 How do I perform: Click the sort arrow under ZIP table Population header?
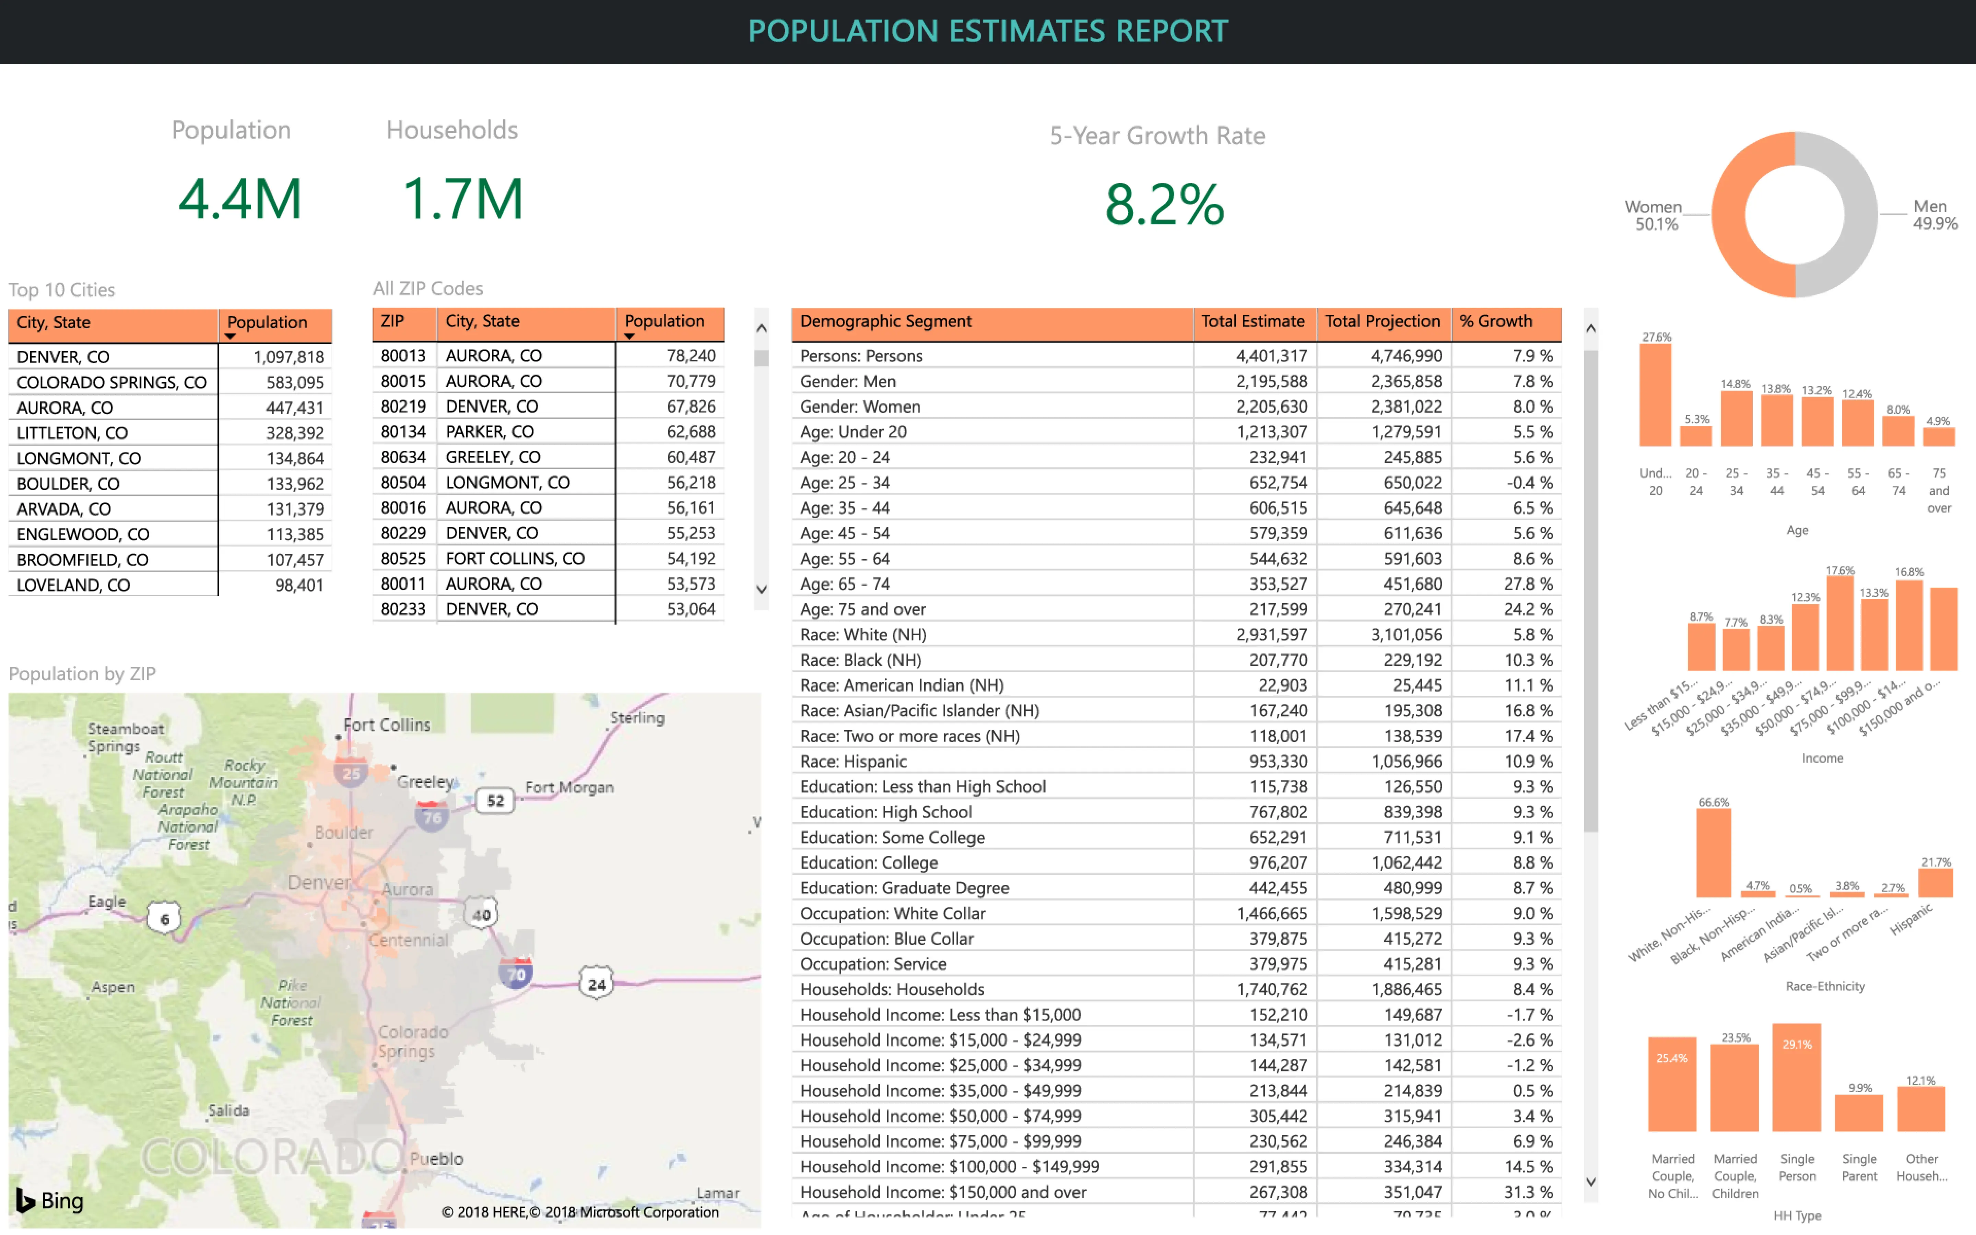point(629,336)
